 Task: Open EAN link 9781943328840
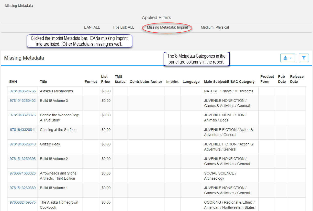coord(23,144)
